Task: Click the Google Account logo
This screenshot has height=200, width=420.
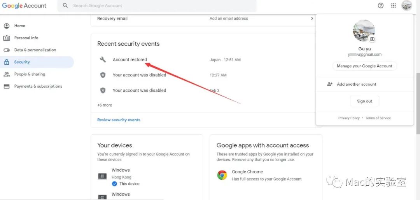Action: [24, 5]
